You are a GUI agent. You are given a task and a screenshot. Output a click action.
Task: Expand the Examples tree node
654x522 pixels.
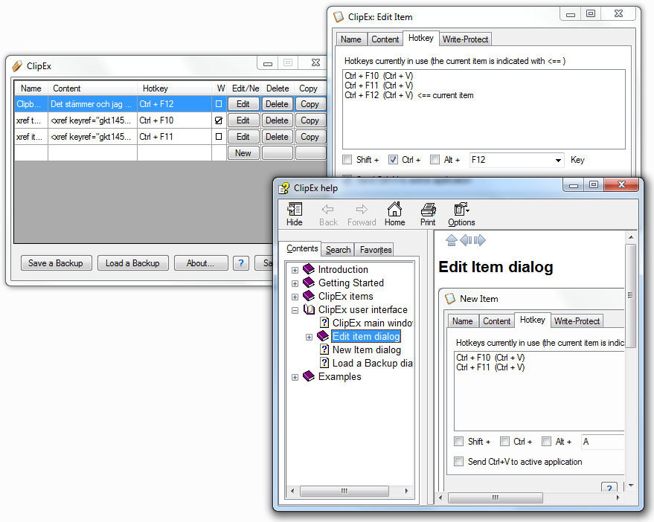click(x=295, y=377)
